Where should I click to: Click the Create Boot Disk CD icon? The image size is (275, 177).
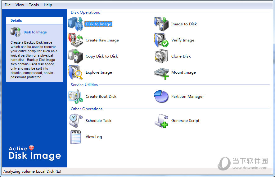76,96
